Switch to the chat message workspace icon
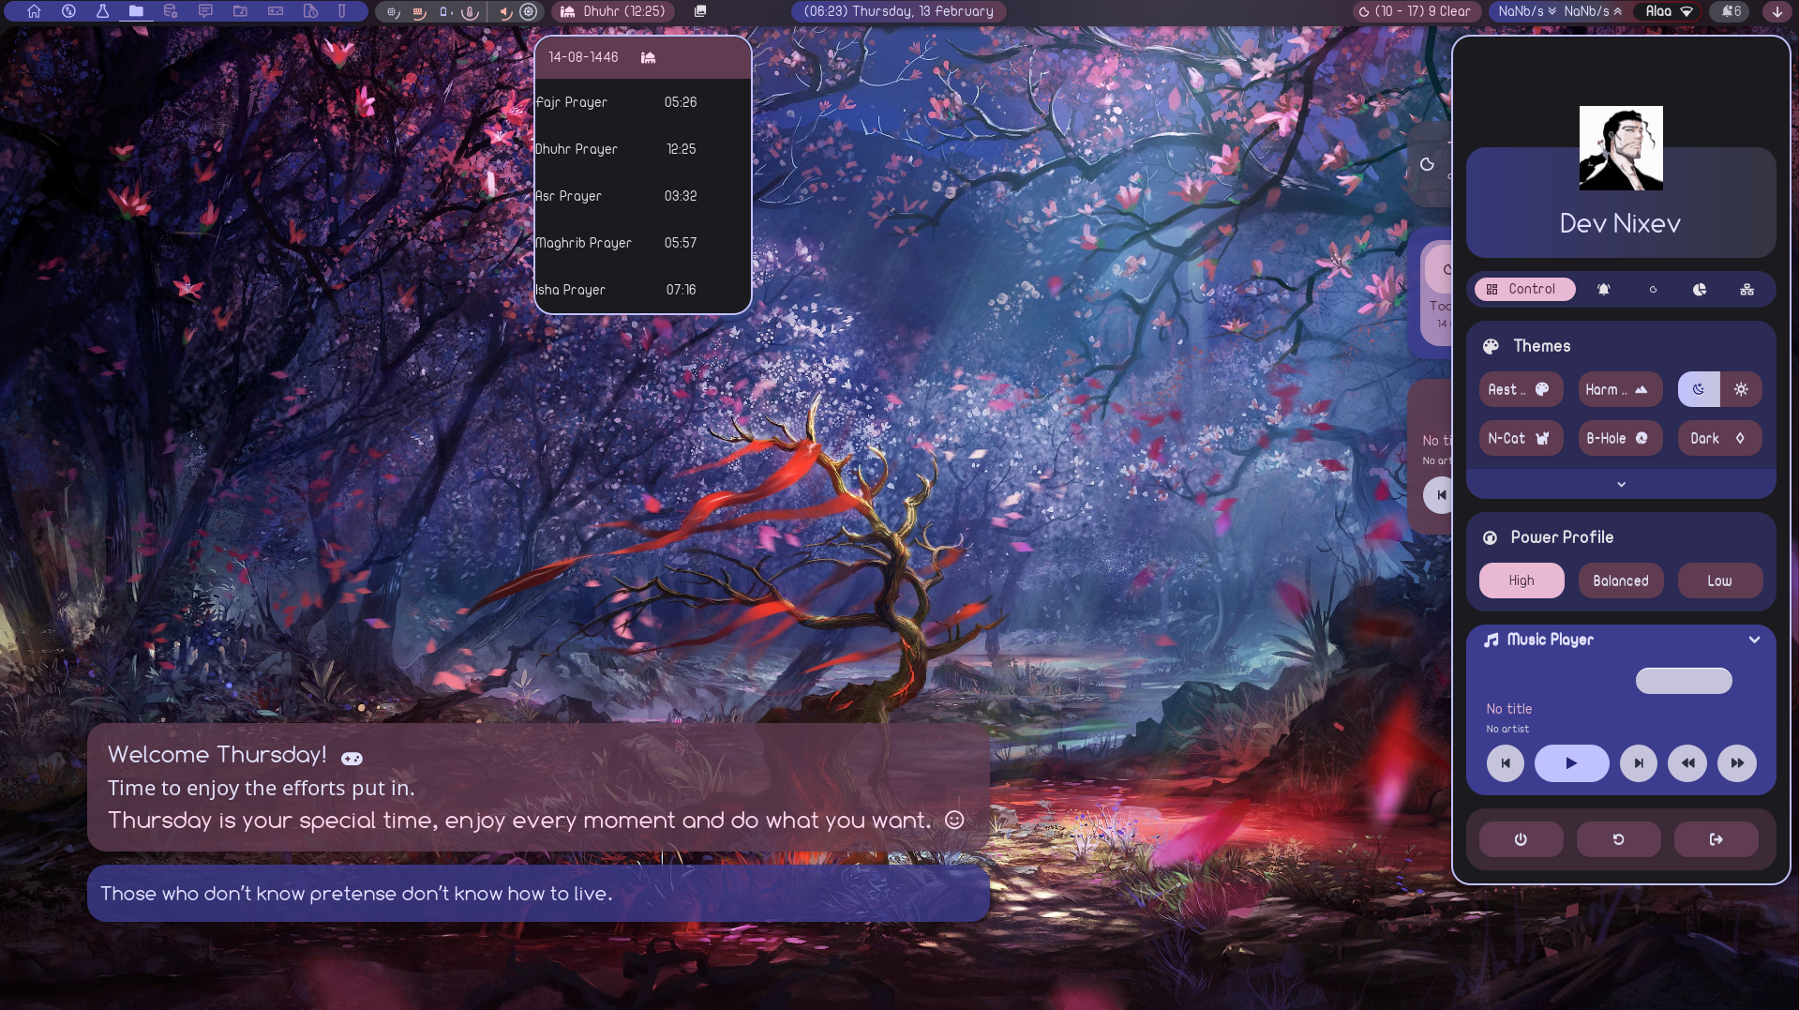This screenshot has width=1799, height=1010. (205, 11)
